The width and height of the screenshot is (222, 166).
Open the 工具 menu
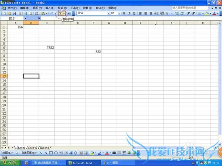point(75,8)
